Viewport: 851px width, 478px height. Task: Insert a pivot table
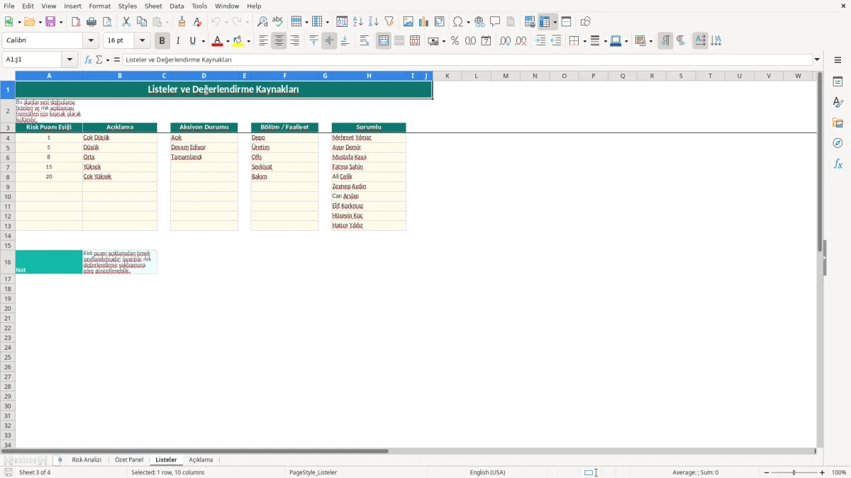(440, 22)
